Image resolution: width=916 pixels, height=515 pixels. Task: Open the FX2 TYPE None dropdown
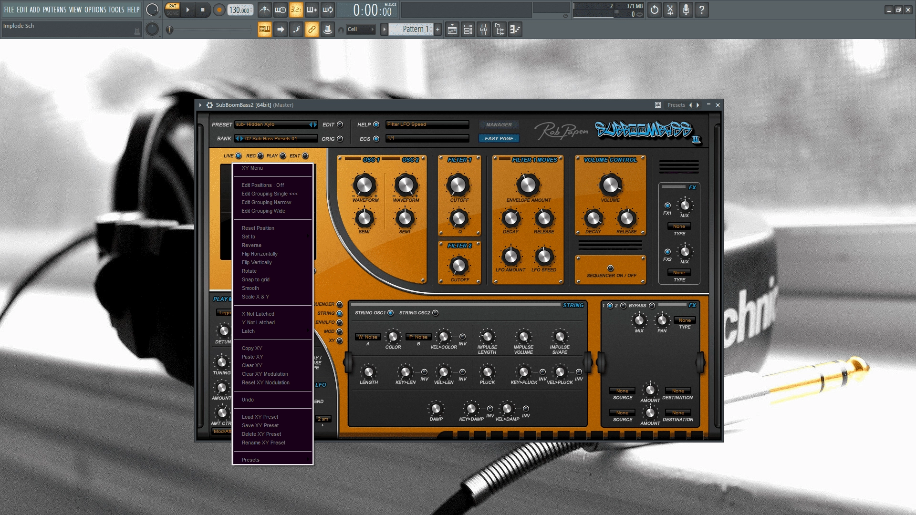[679, 273]
